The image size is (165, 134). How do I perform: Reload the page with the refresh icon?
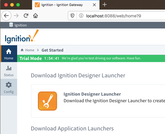coord(26,16)
